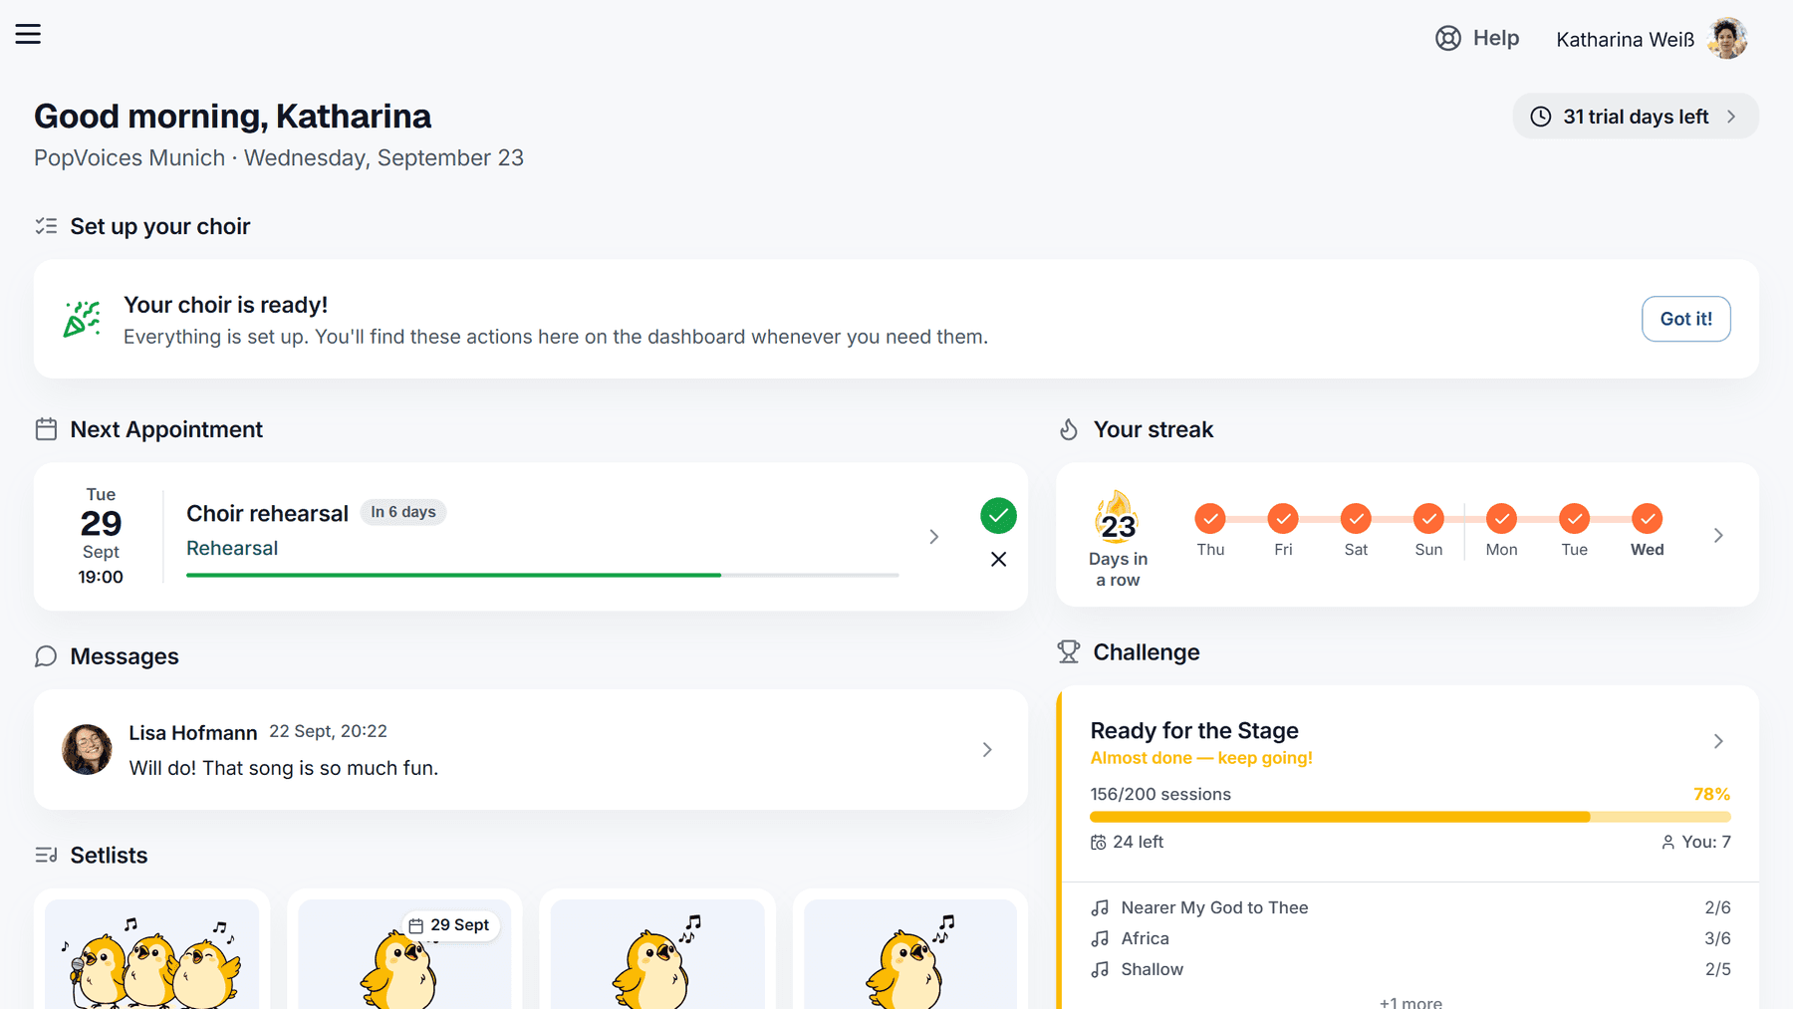This screenshot has height=1009, width=1793.
Task: Show +1 more challenge songs
Action: pos(1410,1001)
